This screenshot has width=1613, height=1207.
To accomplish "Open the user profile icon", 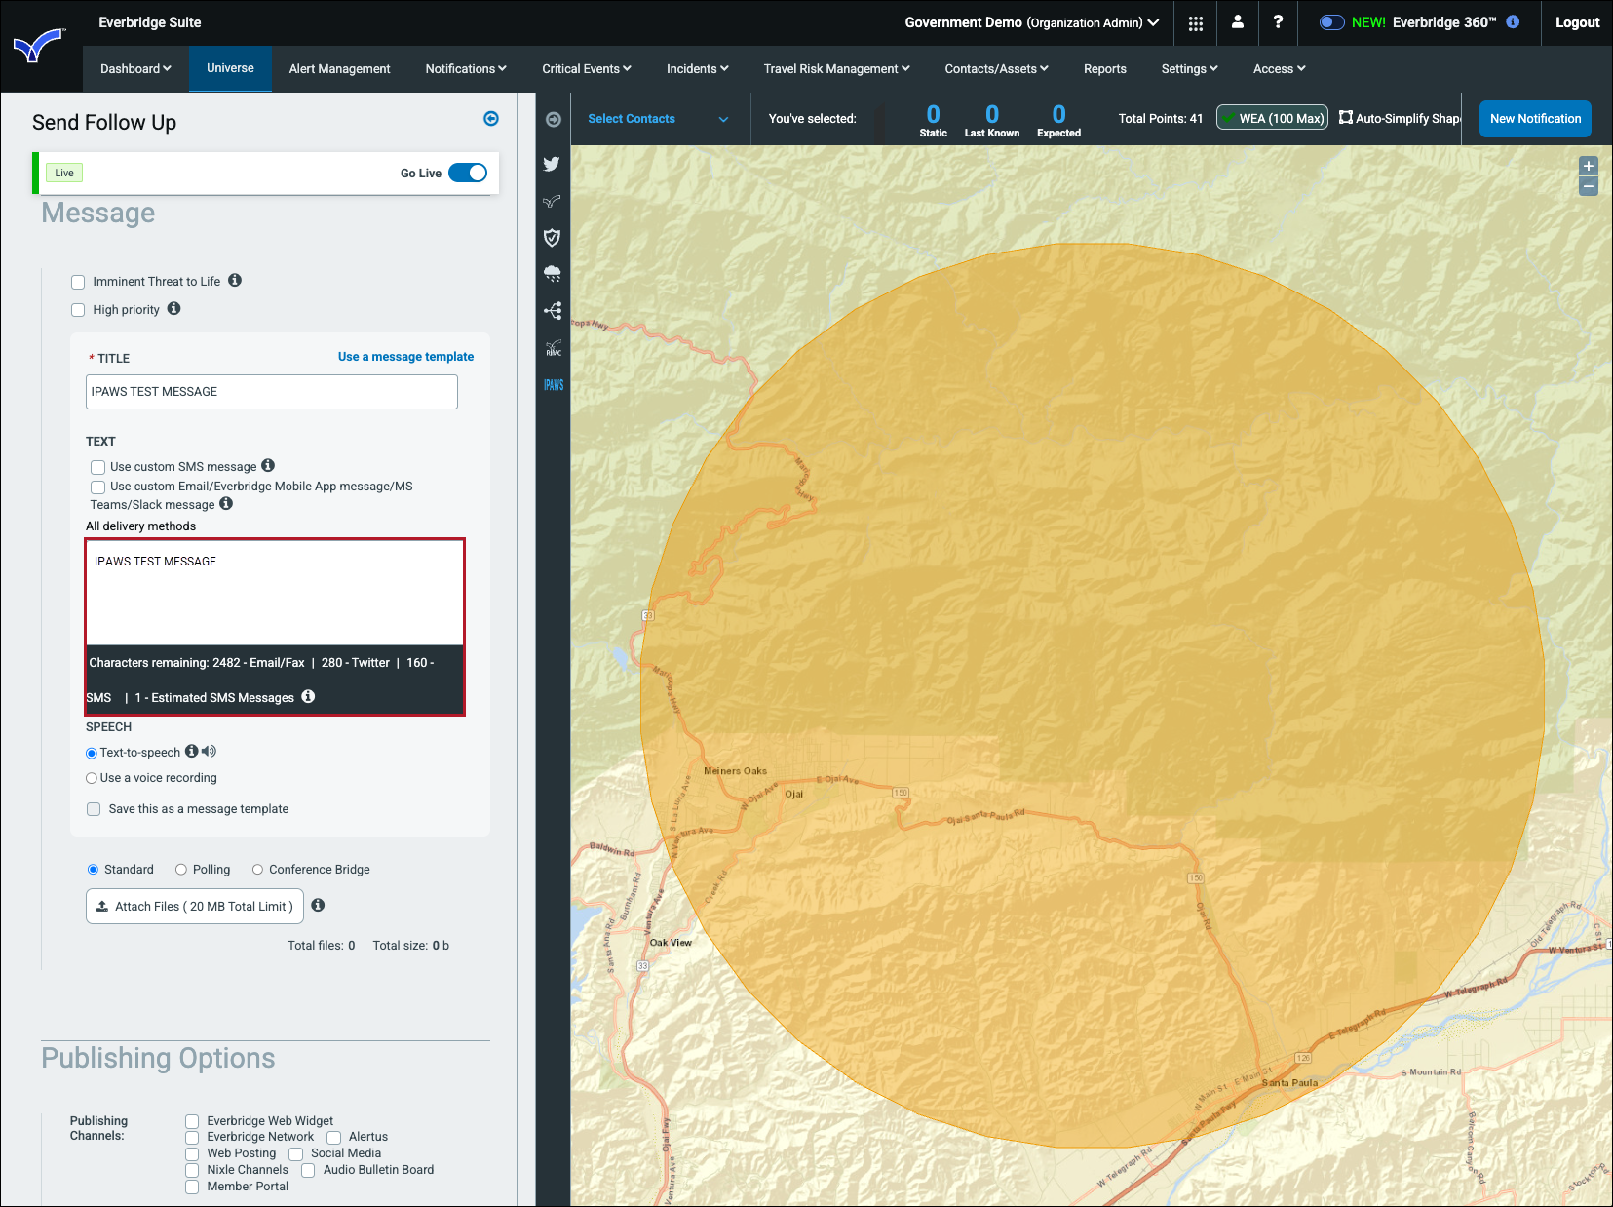I will 1238,21.
